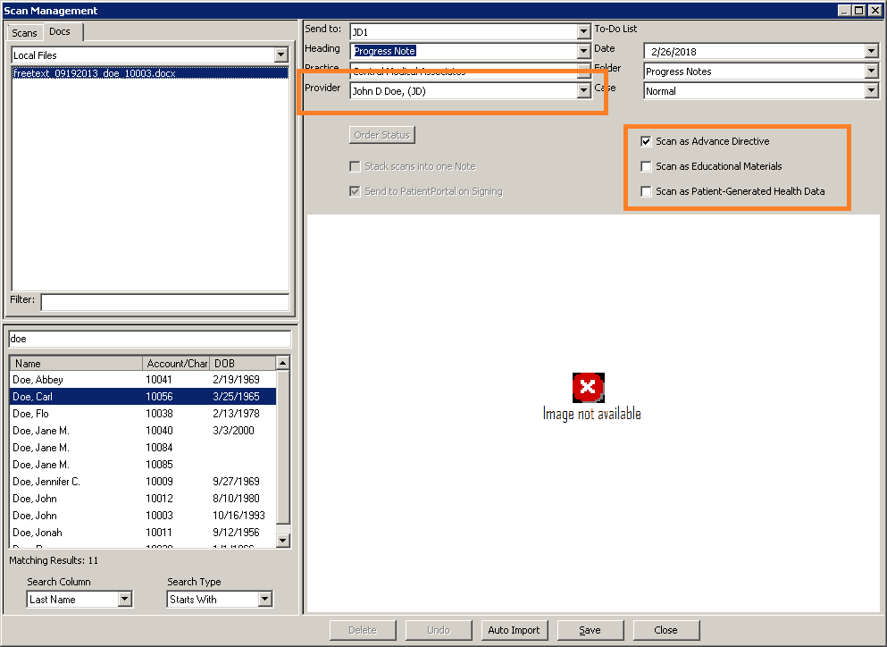
Task: Select patient Doe, Abbey in list
Action: tap(38, 380)
